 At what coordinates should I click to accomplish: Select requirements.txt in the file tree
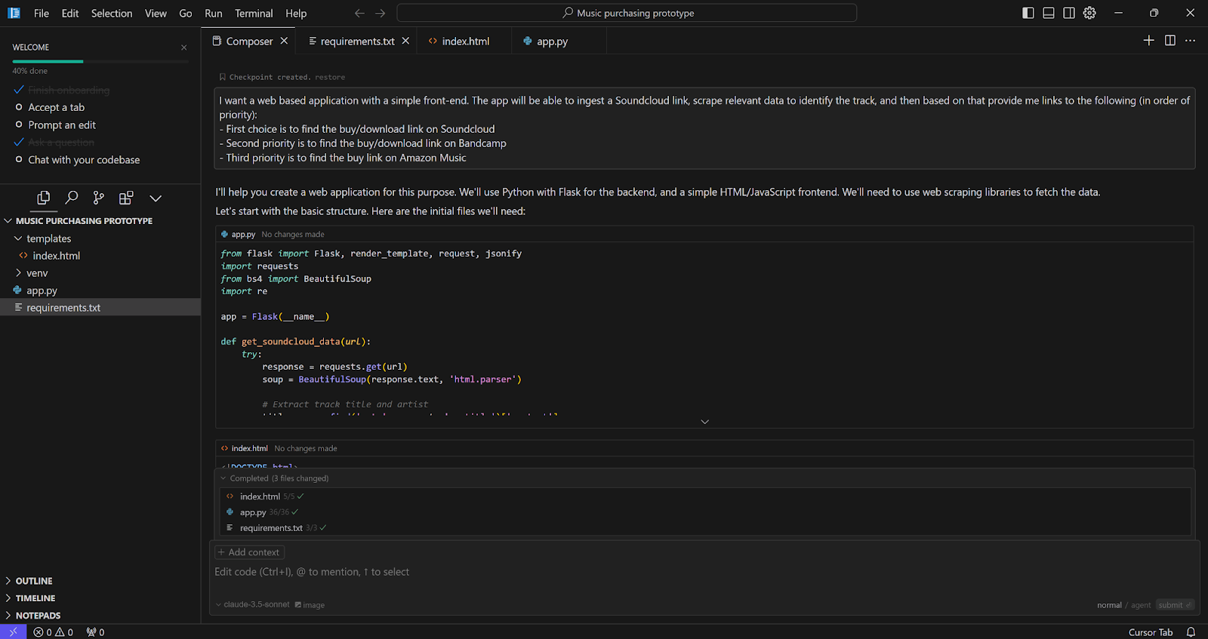pos(100,308)
